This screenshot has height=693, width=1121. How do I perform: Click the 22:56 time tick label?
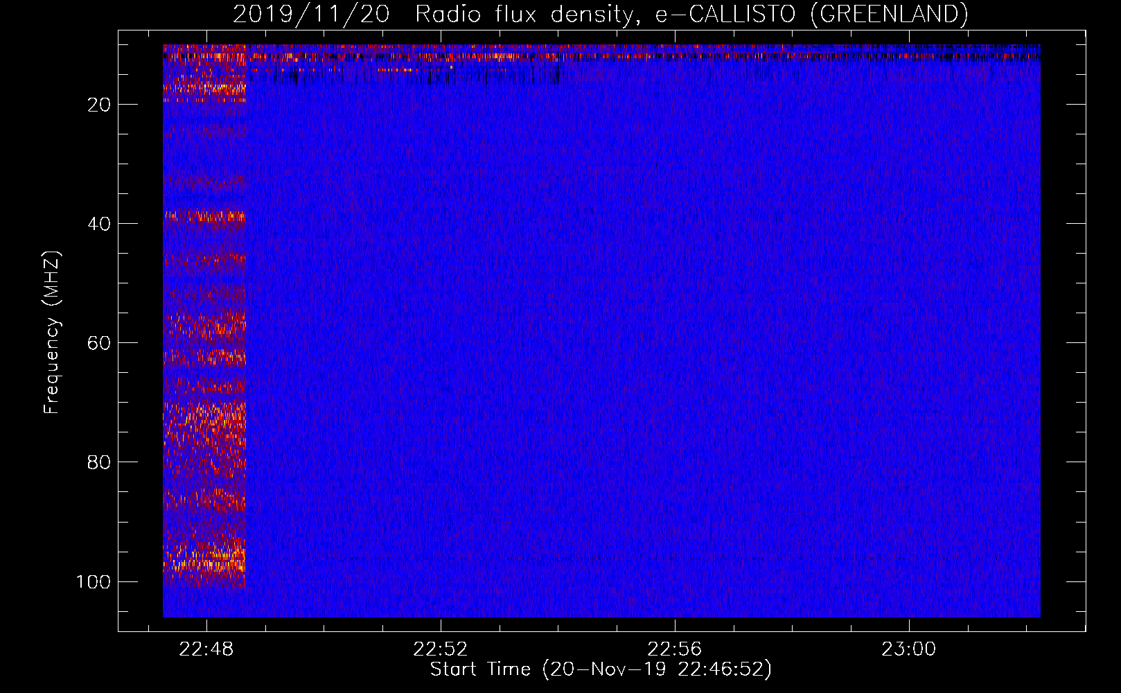pos(674,649)
